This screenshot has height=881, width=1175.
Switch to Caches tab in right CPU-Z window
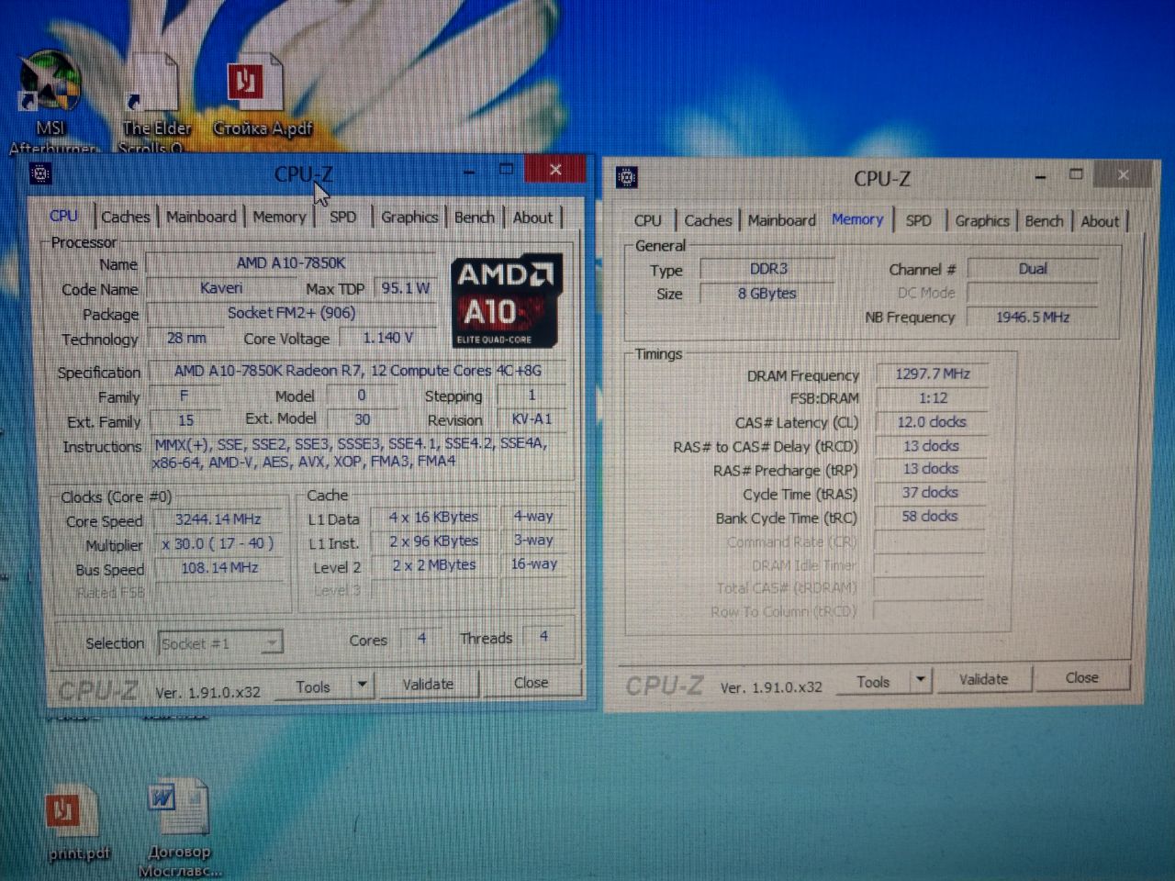708,220
